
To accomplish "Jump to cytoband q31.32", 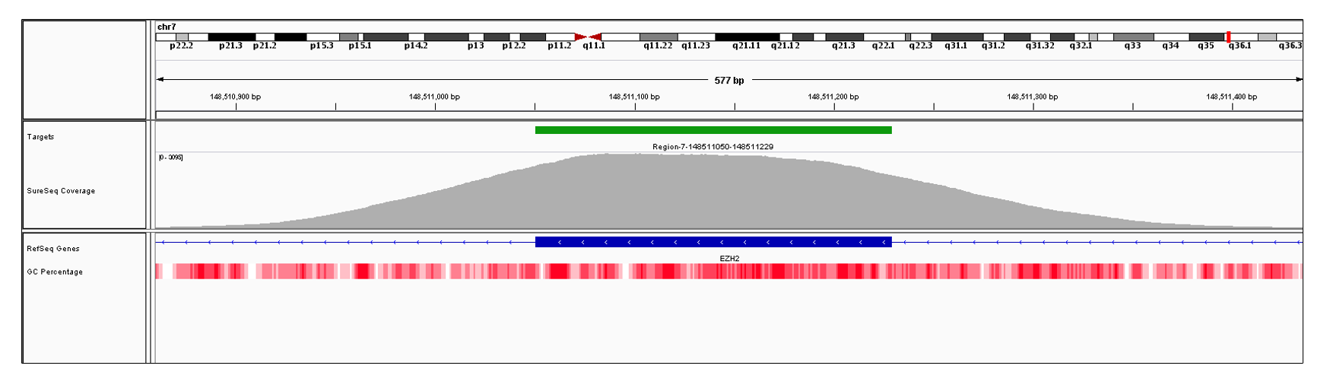I will (1040, 46).
